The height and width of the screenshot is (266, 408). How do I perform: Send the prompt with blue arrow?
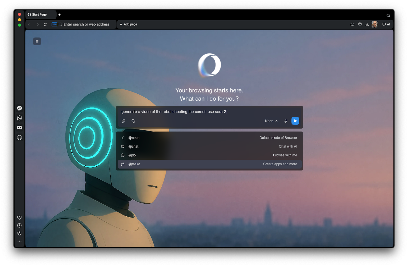click(295, 121)
